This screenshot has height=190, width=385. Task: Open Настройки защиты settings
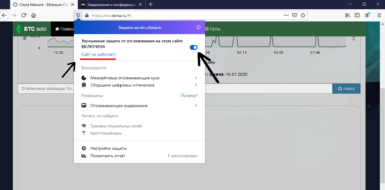pos(108,148)
